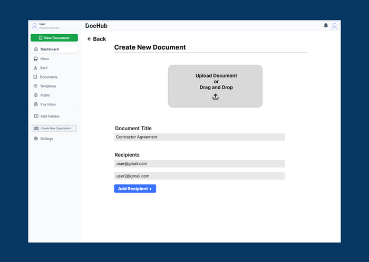Click the Add Recipient + button
Screen dimensions: 369x262
pyautogui.click(x=135, y=189)
